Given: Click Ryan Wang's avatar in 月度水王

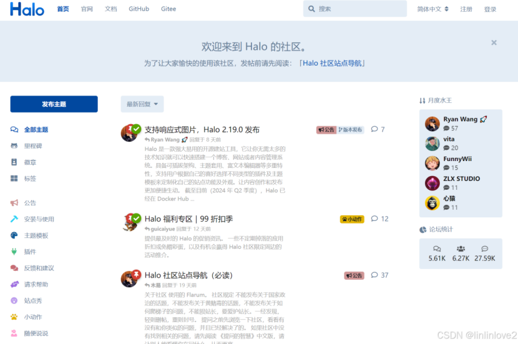Looking at the screenshot, I should 432,124.
